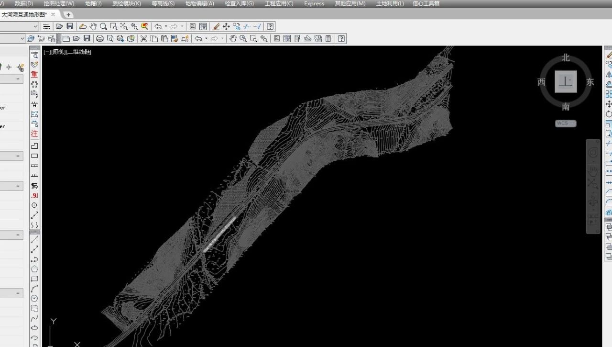Open the 绘图处理(W) menu
Image resolution: width=612 pixels, height=347 pixels.
[59, 3]
